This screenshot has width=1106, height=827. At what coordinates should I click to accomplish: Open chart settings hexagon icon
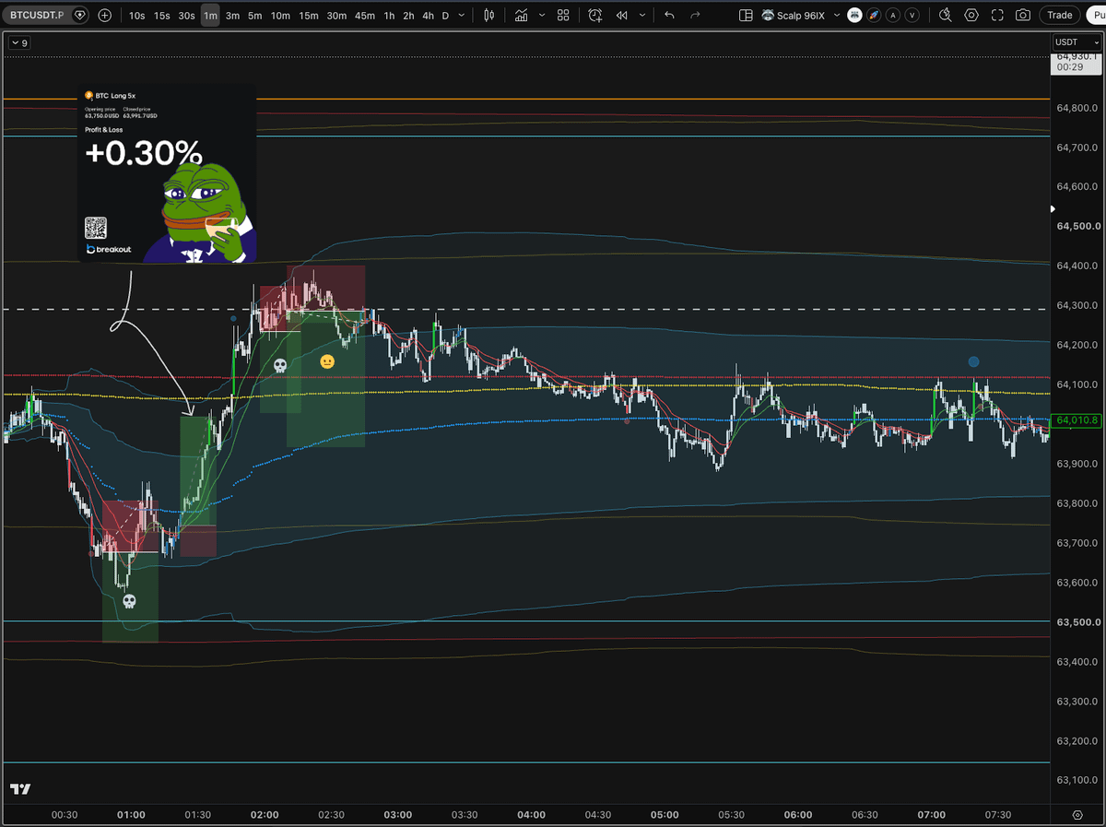(x=971, y=15)
